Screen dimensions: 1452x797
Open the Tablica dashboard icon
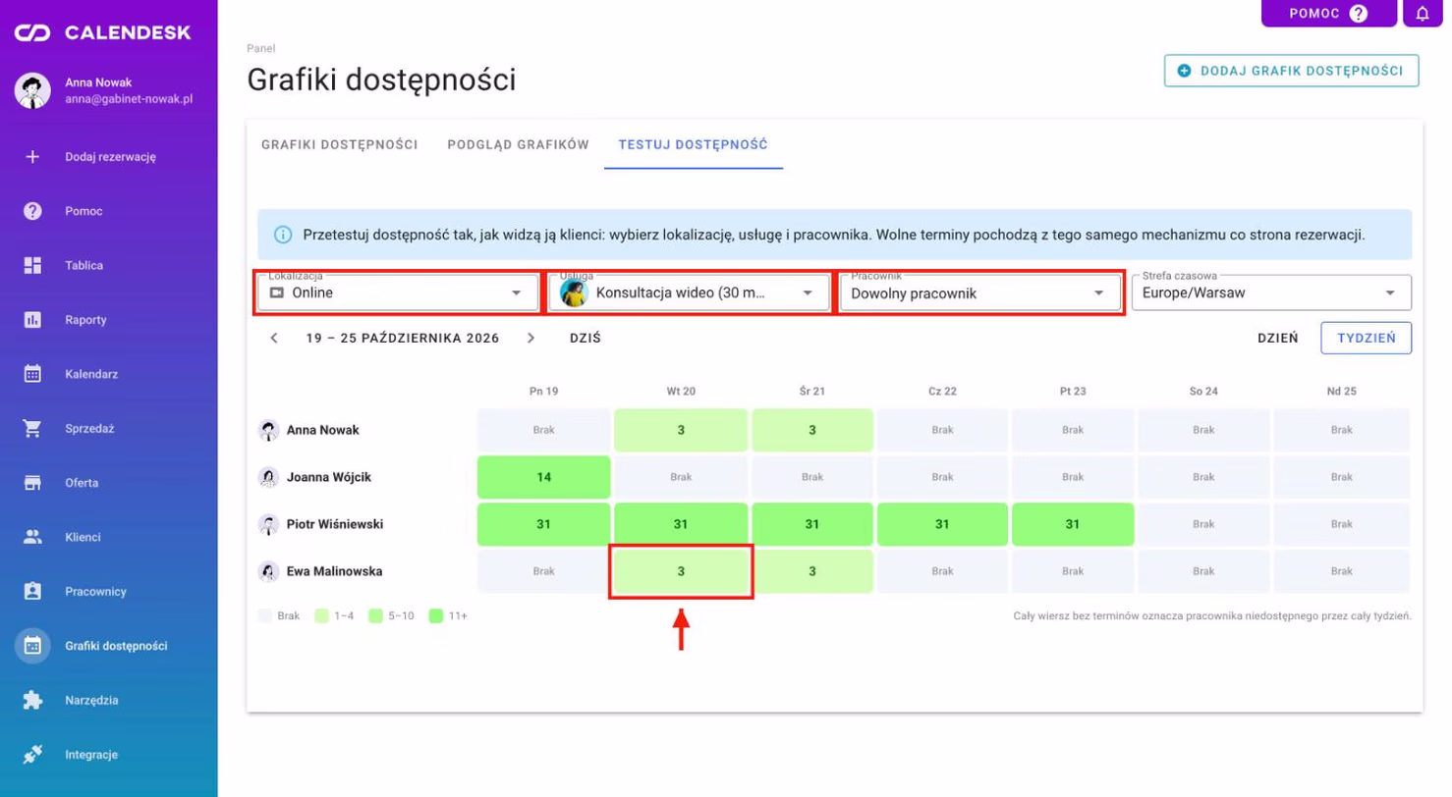click(32, 265)
